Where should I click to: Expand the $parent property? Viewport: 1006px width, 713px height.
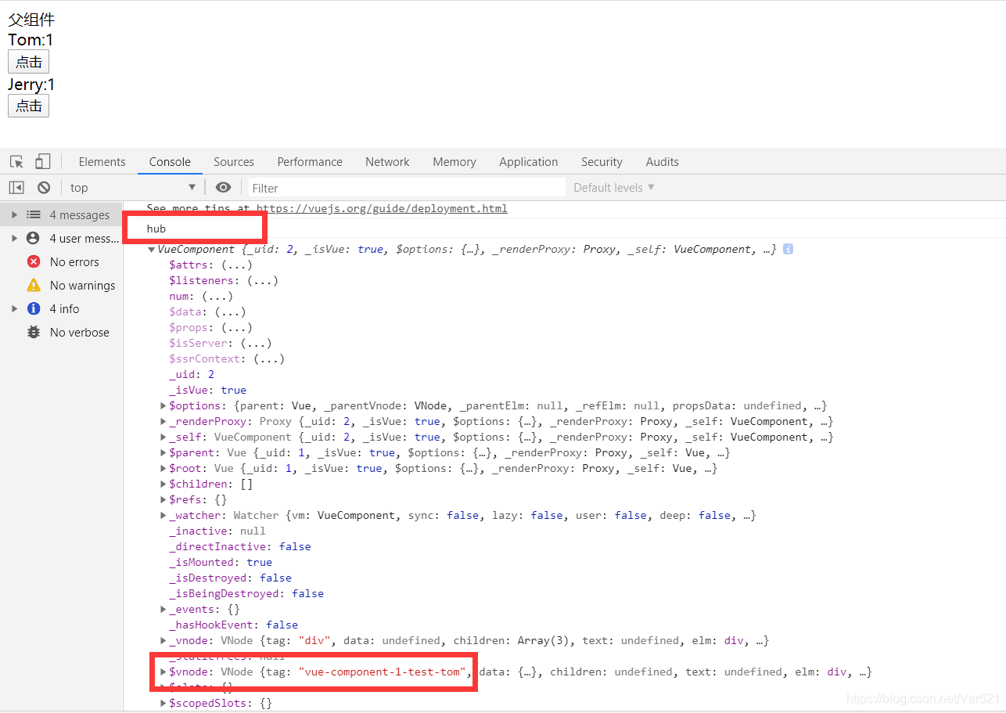click(163, 452)
